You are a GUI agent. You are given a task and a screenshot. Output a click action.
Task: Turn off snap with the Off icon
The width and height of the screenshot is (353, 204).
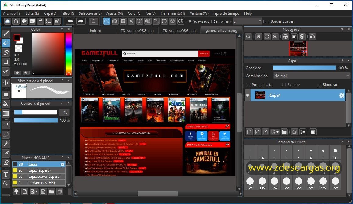click(107, 21)
